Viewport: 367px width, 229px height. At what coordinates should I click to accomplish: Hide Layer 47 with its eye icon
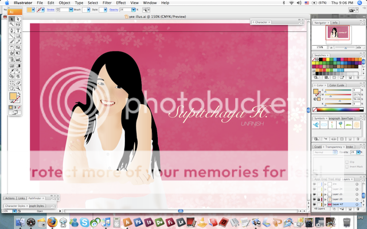pyautogui.click(x=314, y=204)
